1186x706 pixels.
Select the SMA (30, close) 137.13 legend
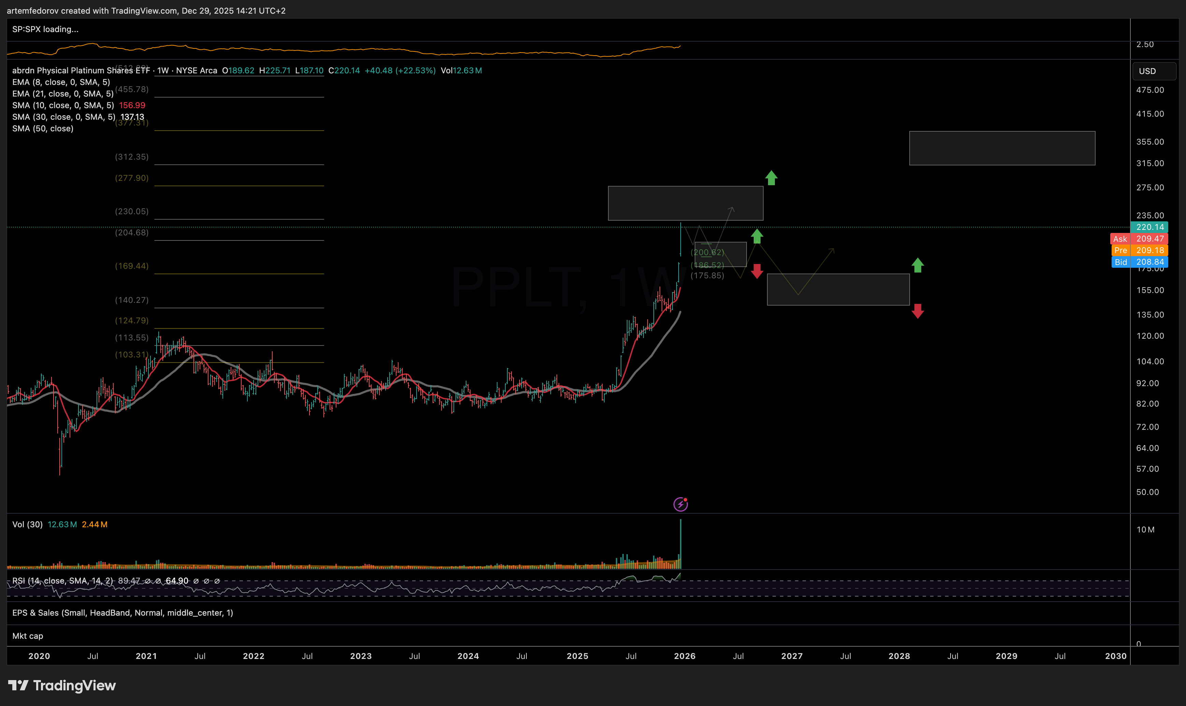78,117
